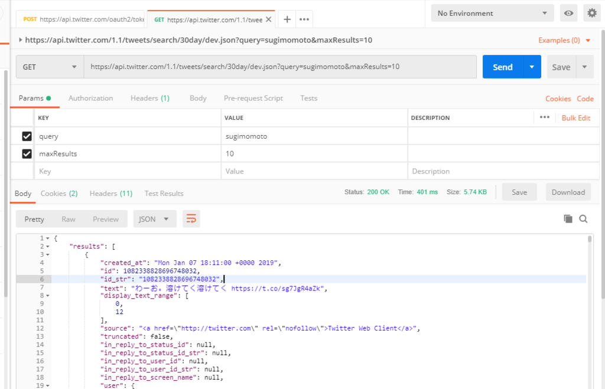The height and width of the screenshot is (389, 605).
Task: Select the Params tab
Action: (35, 98)
